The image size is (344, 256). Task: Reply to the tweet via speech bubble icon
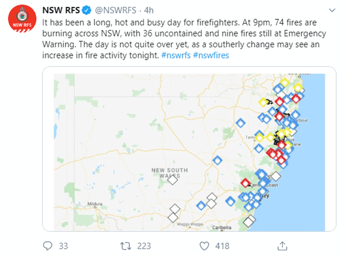point(48,245)
